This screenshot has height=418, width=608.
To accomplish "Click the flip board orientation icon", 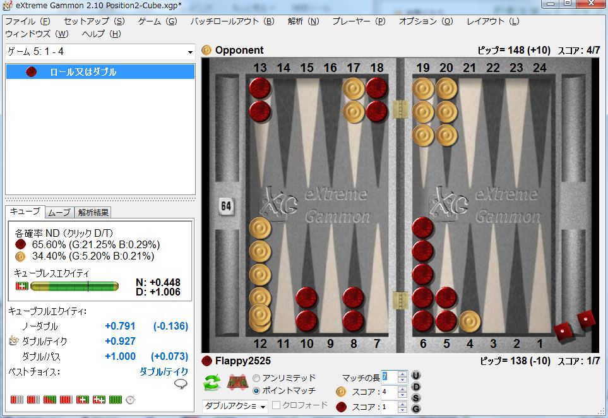I will tap(237, 383).
